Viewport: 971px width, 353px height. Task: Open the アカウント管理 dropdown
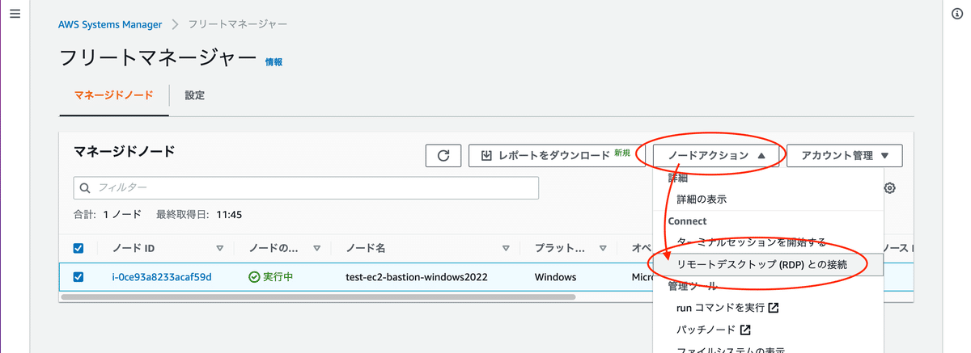coord(845,156)
